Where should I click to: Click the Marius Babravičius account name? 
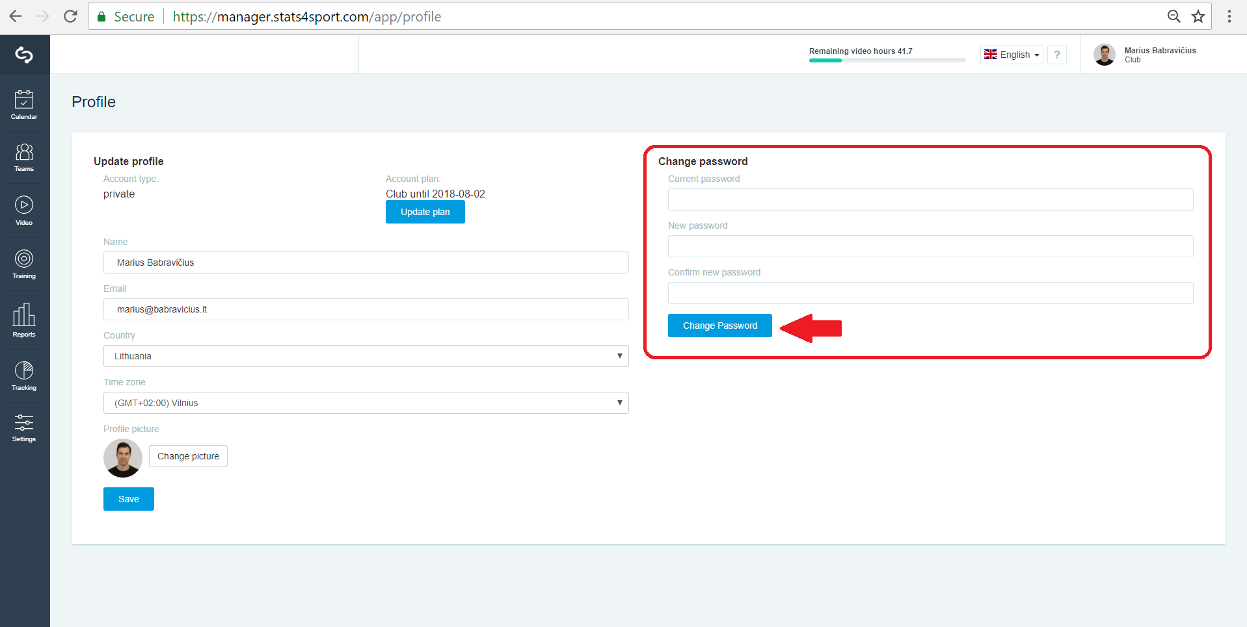tap(1160, 51)
